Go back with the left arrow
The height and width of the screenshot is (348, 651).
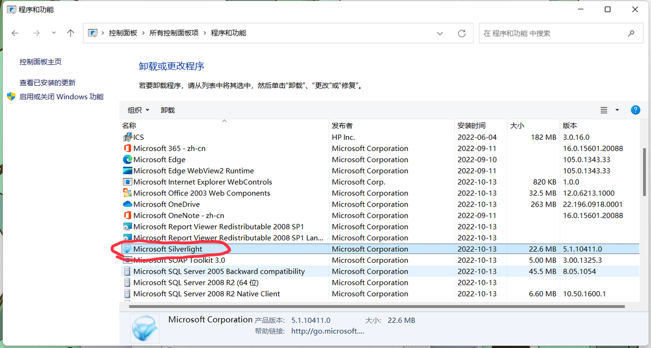[15, 33]
